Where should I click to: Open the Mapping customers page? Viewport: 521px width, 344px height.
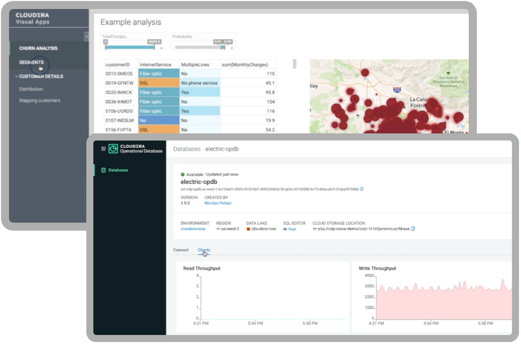tap(40, 101)
